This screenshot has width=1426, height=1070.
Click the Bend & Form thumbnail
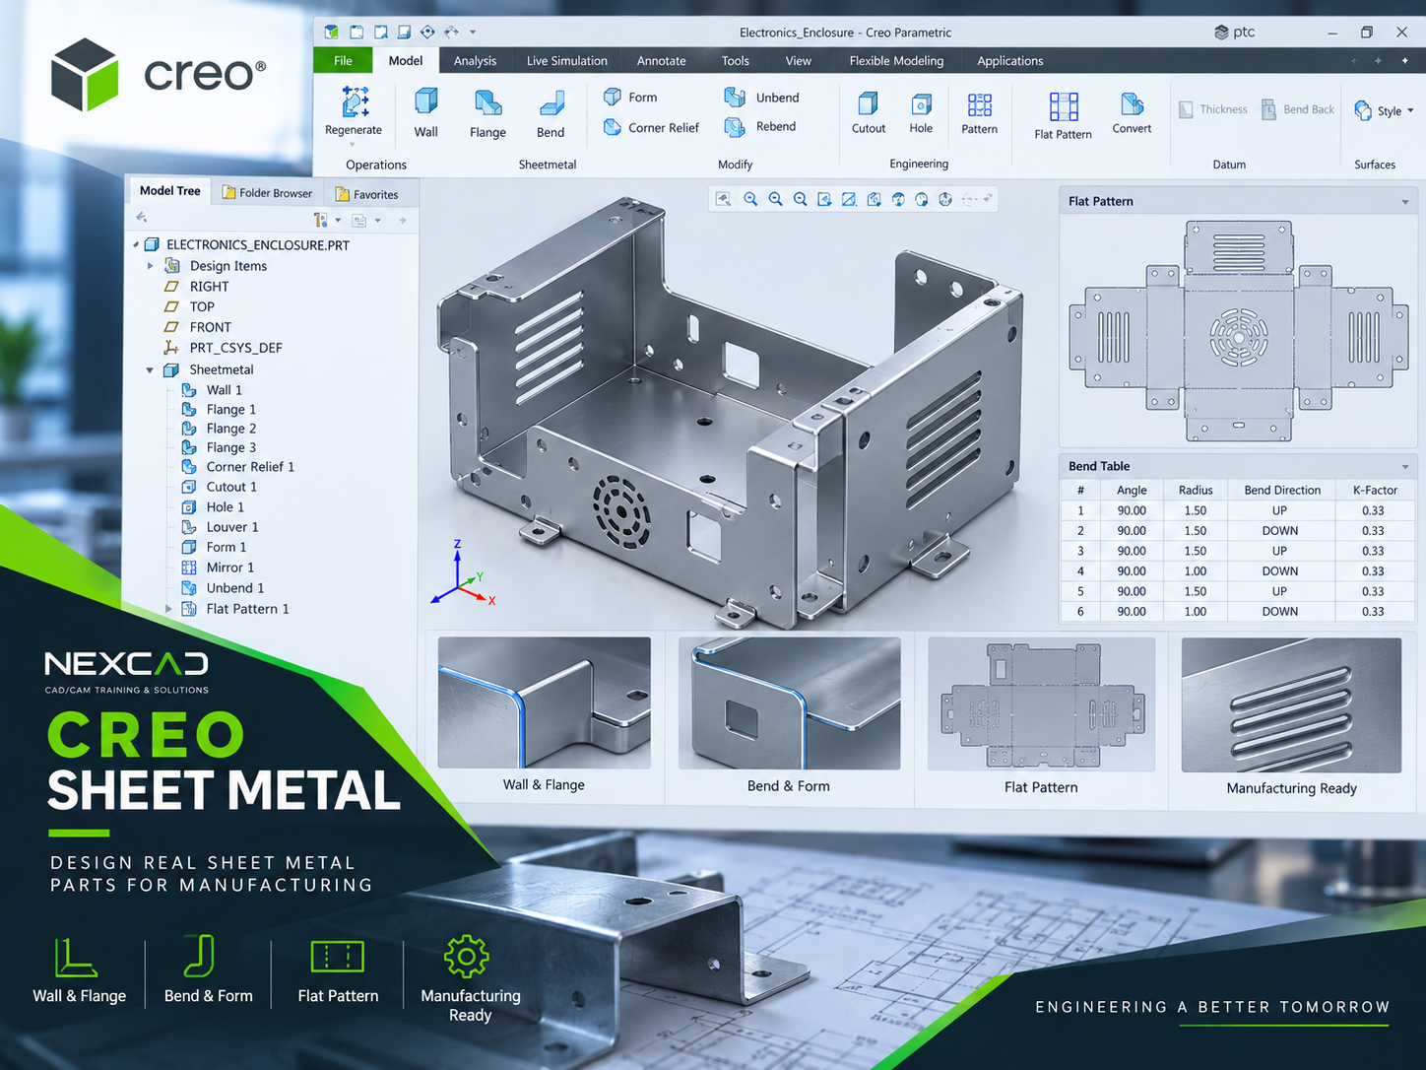pyautogui.click(x=789, y=702)
